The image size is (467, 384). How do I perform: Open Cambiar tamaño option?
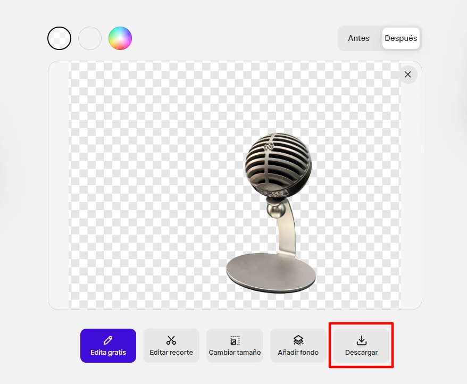pos(235,346)
